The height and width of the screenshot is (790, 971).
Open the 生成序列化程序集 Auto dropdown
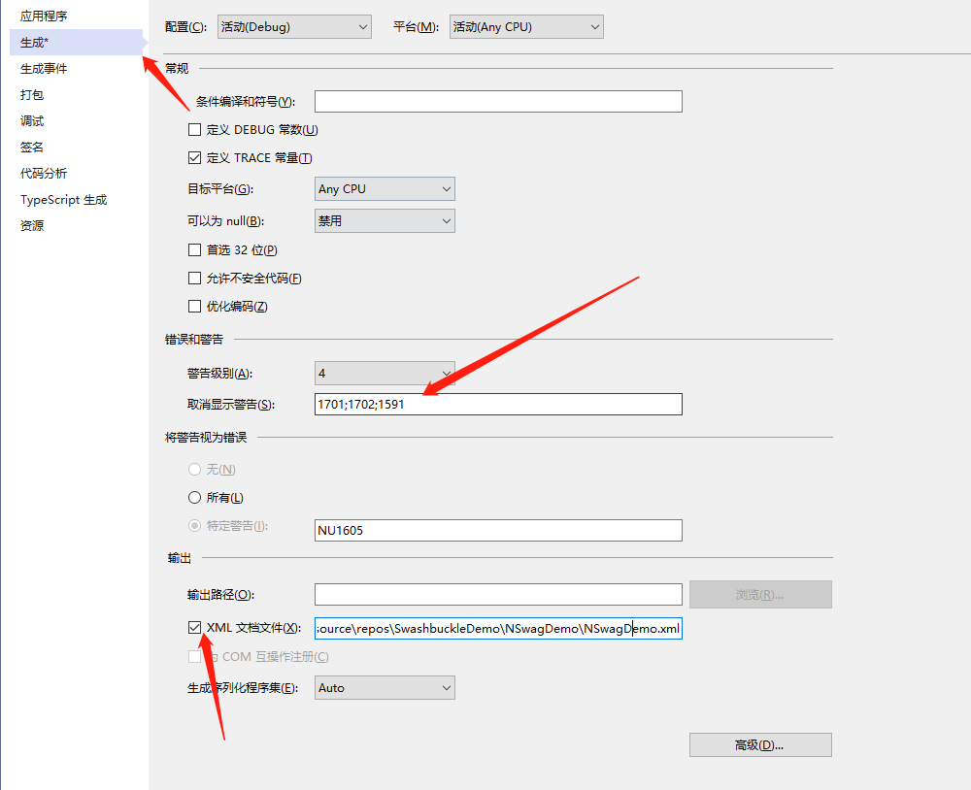(x=385, y=688)
